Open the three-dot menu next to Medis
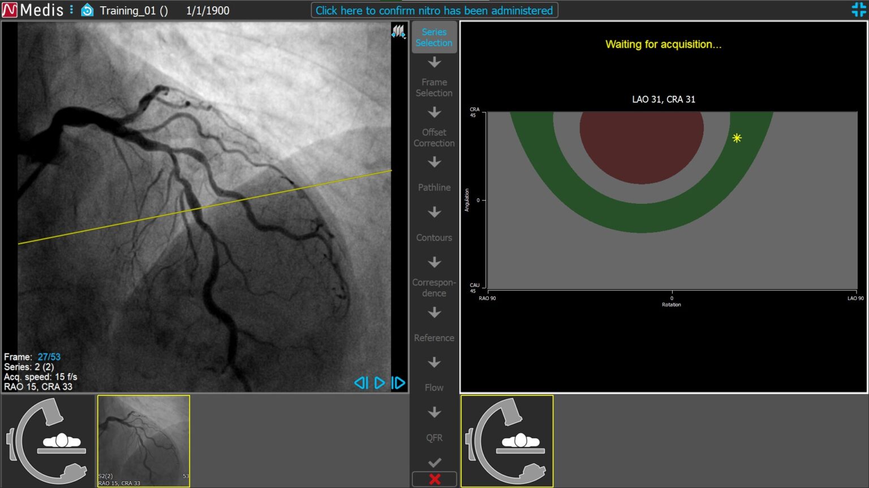869x488 pixels. 71,10
